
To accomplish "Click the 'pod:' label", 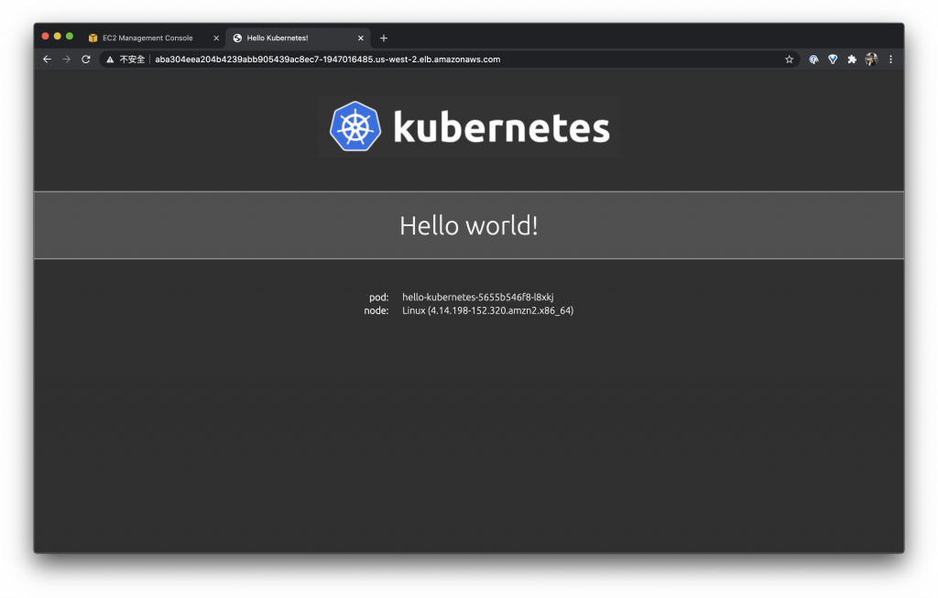I will tap(378, 298).
